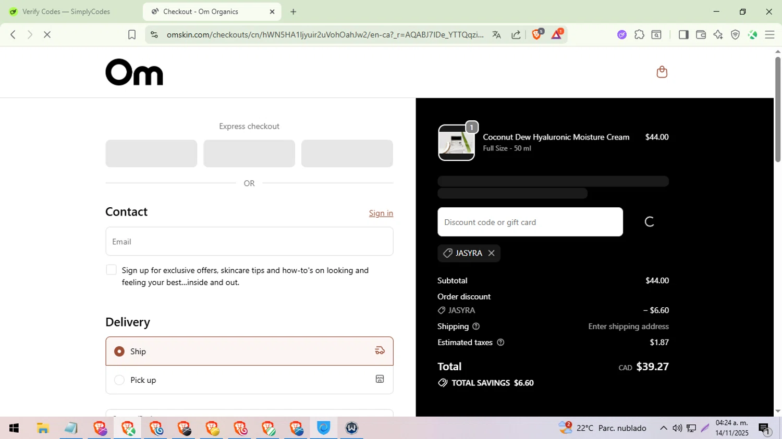Open the Extensions puzzle icon
The width and height of the screenshot is (782, 439).
639,34
